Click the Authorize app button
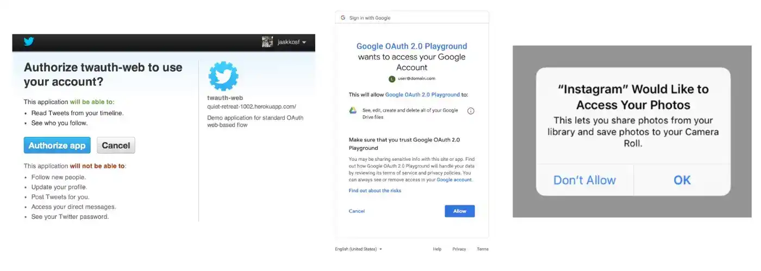Viewport: 761px width, 271px height. click(x=57, y=146)
